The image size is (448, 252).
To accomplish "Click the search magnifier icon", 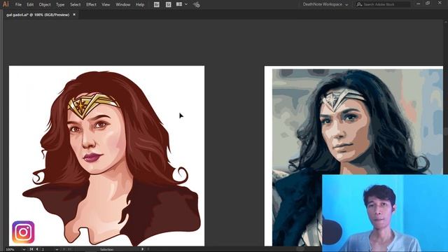I will coord(359,5).
